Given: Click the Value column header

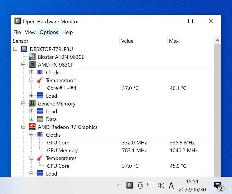Looking at the screenshot, I should (x=143, y=41).
